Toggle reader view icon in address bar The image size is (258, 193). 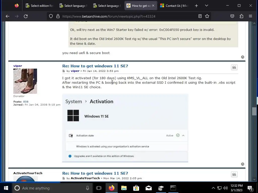tap(200, 16)
